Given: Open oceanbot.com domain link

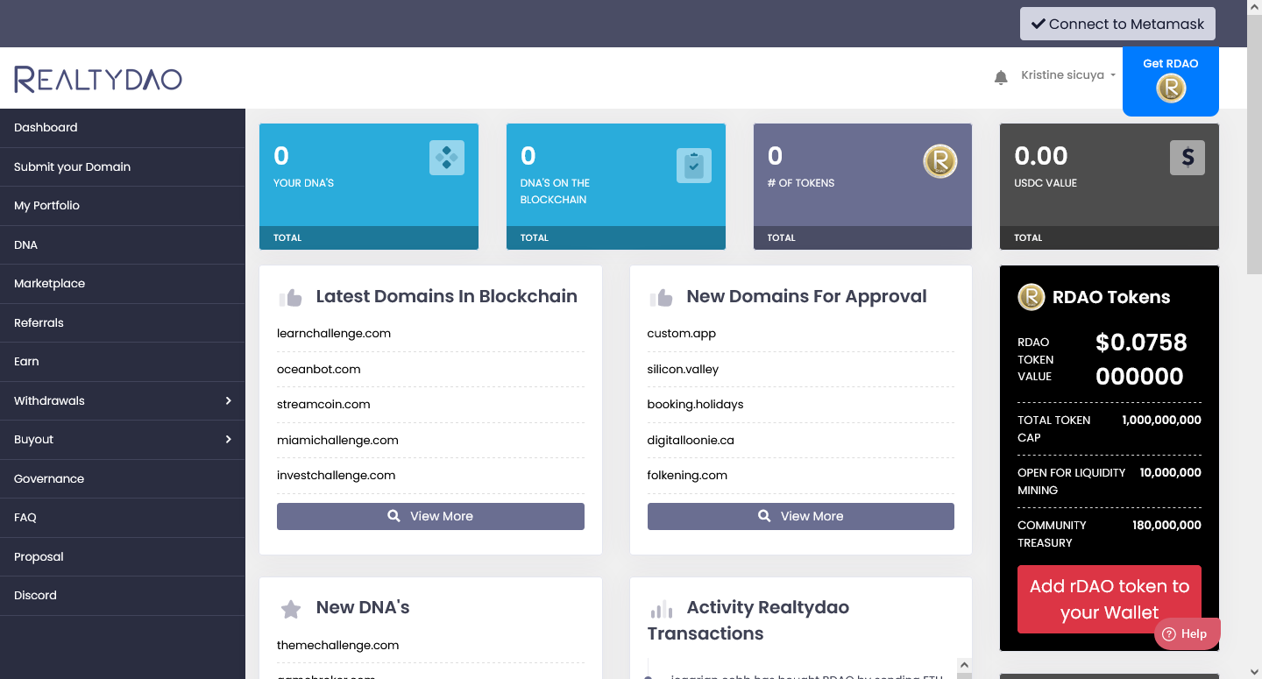Looking at the screenshot, I should tap(319, 370).
